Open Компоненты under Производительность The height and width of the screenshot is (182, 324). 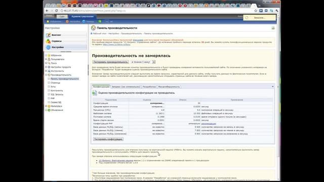coord(57,90)
